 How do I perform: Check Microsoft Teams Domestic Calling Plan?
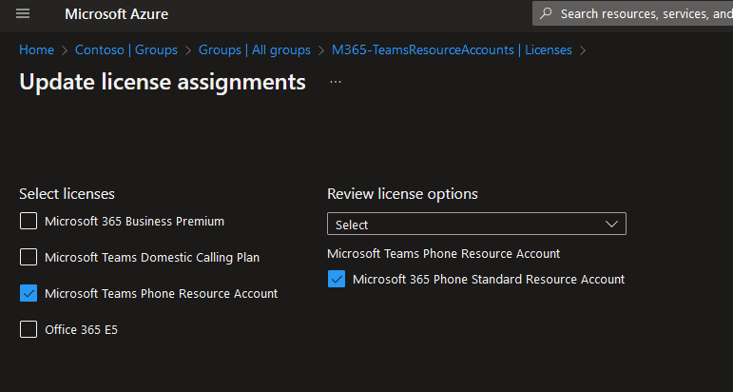(x=29, y=257)
